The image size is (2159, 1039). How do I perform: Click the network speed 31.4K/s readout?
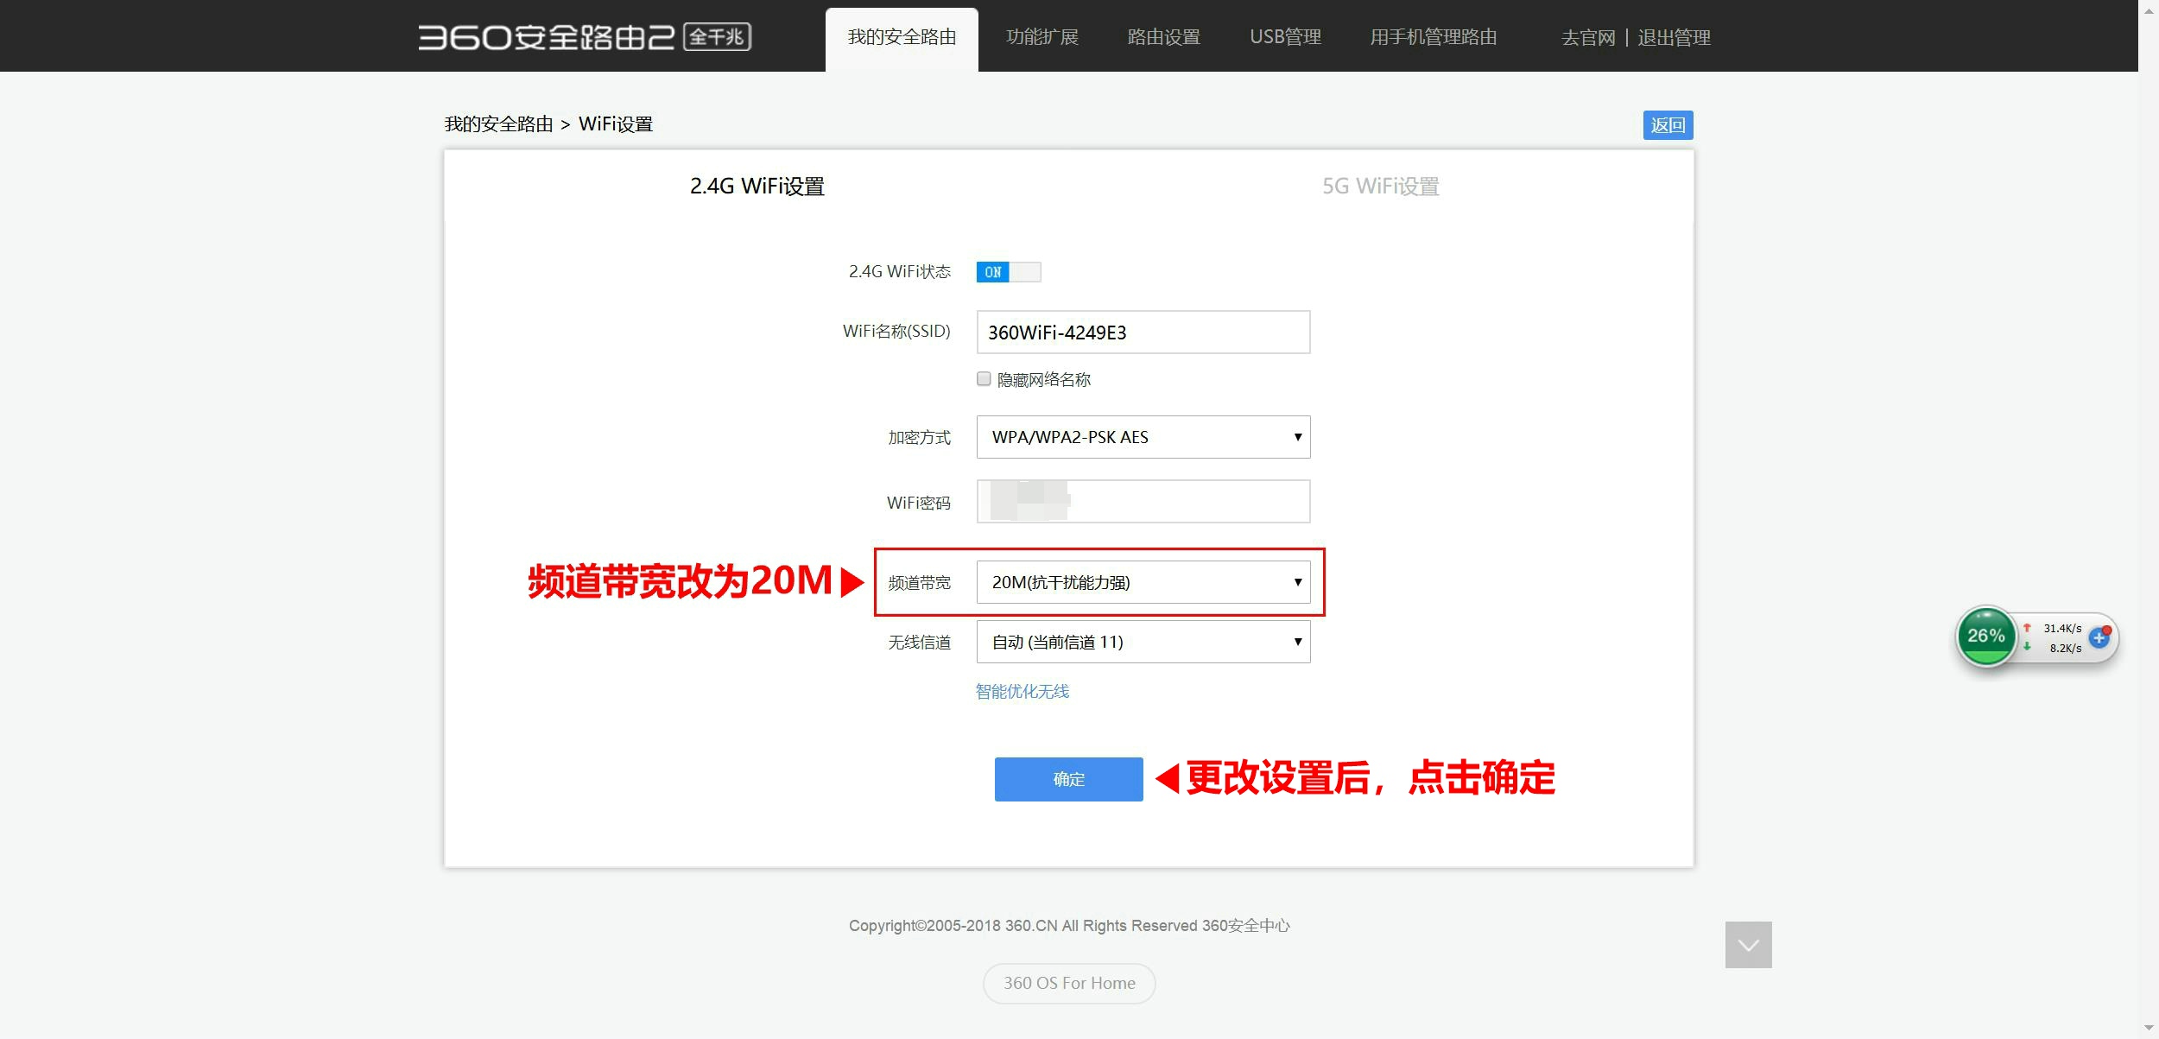click(2062, 628)
